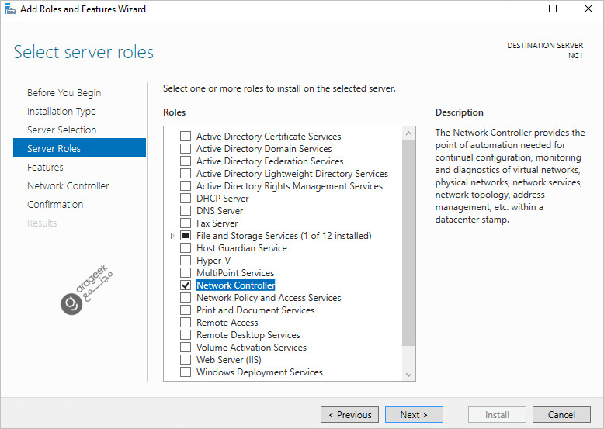604x429 pixels.
Task: Go to the Before You Begin step
Action: [x=64, y=93]
